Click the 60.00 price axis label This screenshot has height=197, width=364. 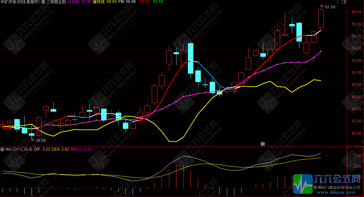356,12
